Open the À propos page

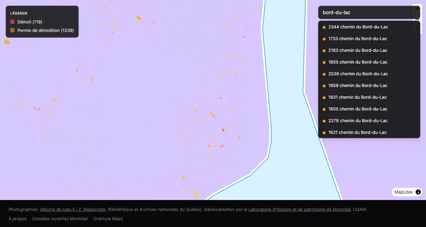click(x=17, y=219)
